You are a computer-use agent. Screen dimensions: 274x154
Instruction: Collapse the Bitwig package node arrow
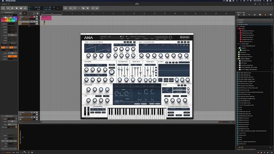coord(238,29)
